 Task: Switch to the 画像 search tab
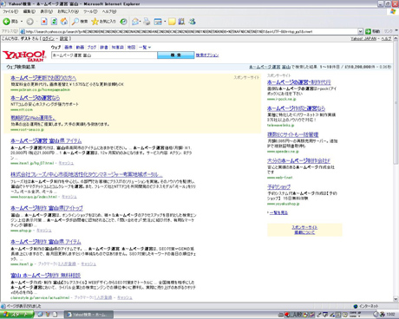pyautogui.click(x=69, y=47)
